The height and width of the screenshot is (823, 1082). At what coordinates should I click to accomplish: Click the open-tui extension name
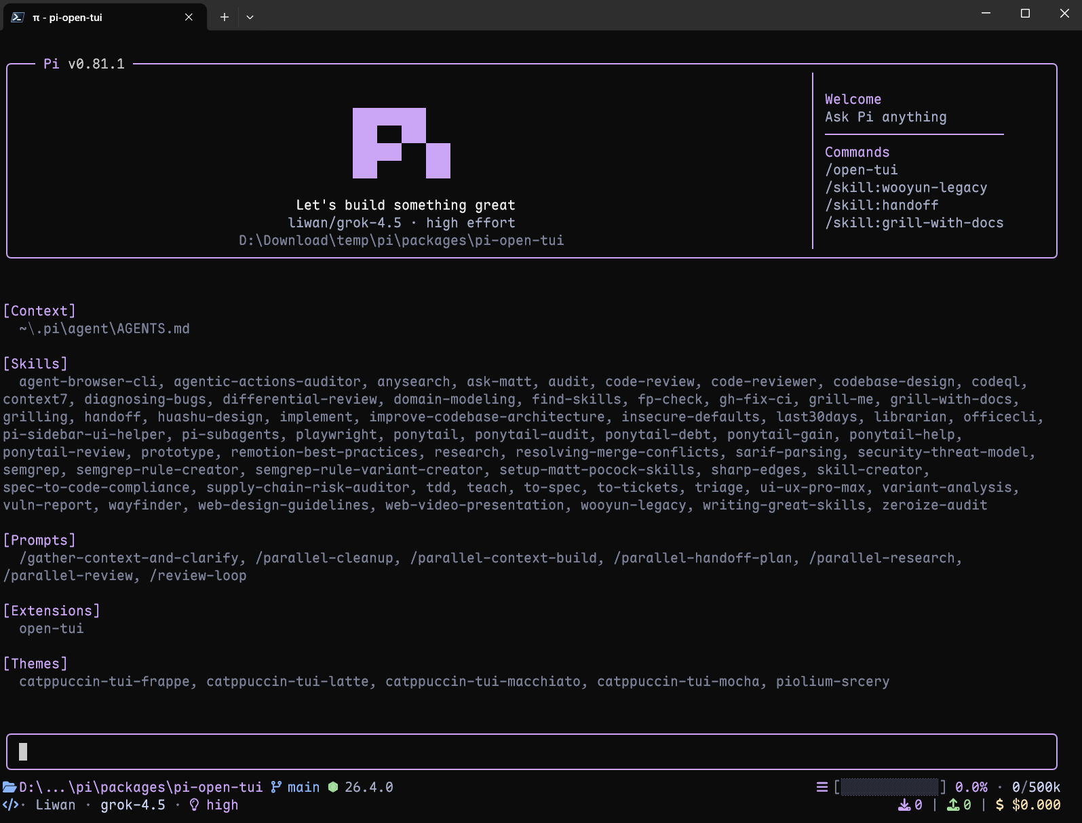[52, 628]
